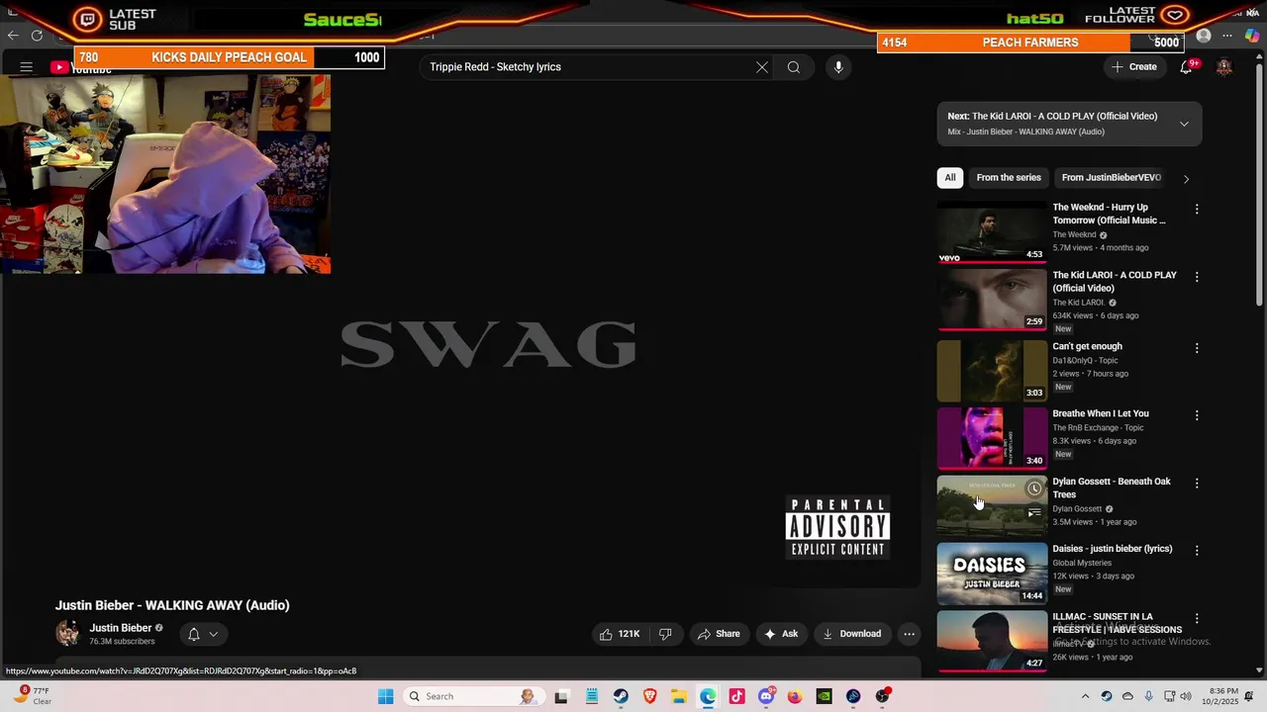The image size is (1267, 712).
Task: Clear the search box with the X icon
Action: [762, 67]
